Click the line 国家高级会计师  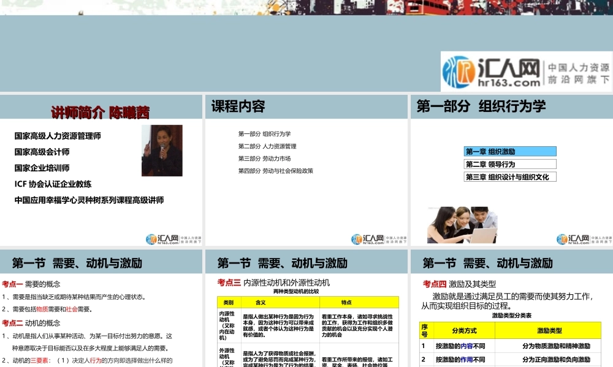pos(42,152)
